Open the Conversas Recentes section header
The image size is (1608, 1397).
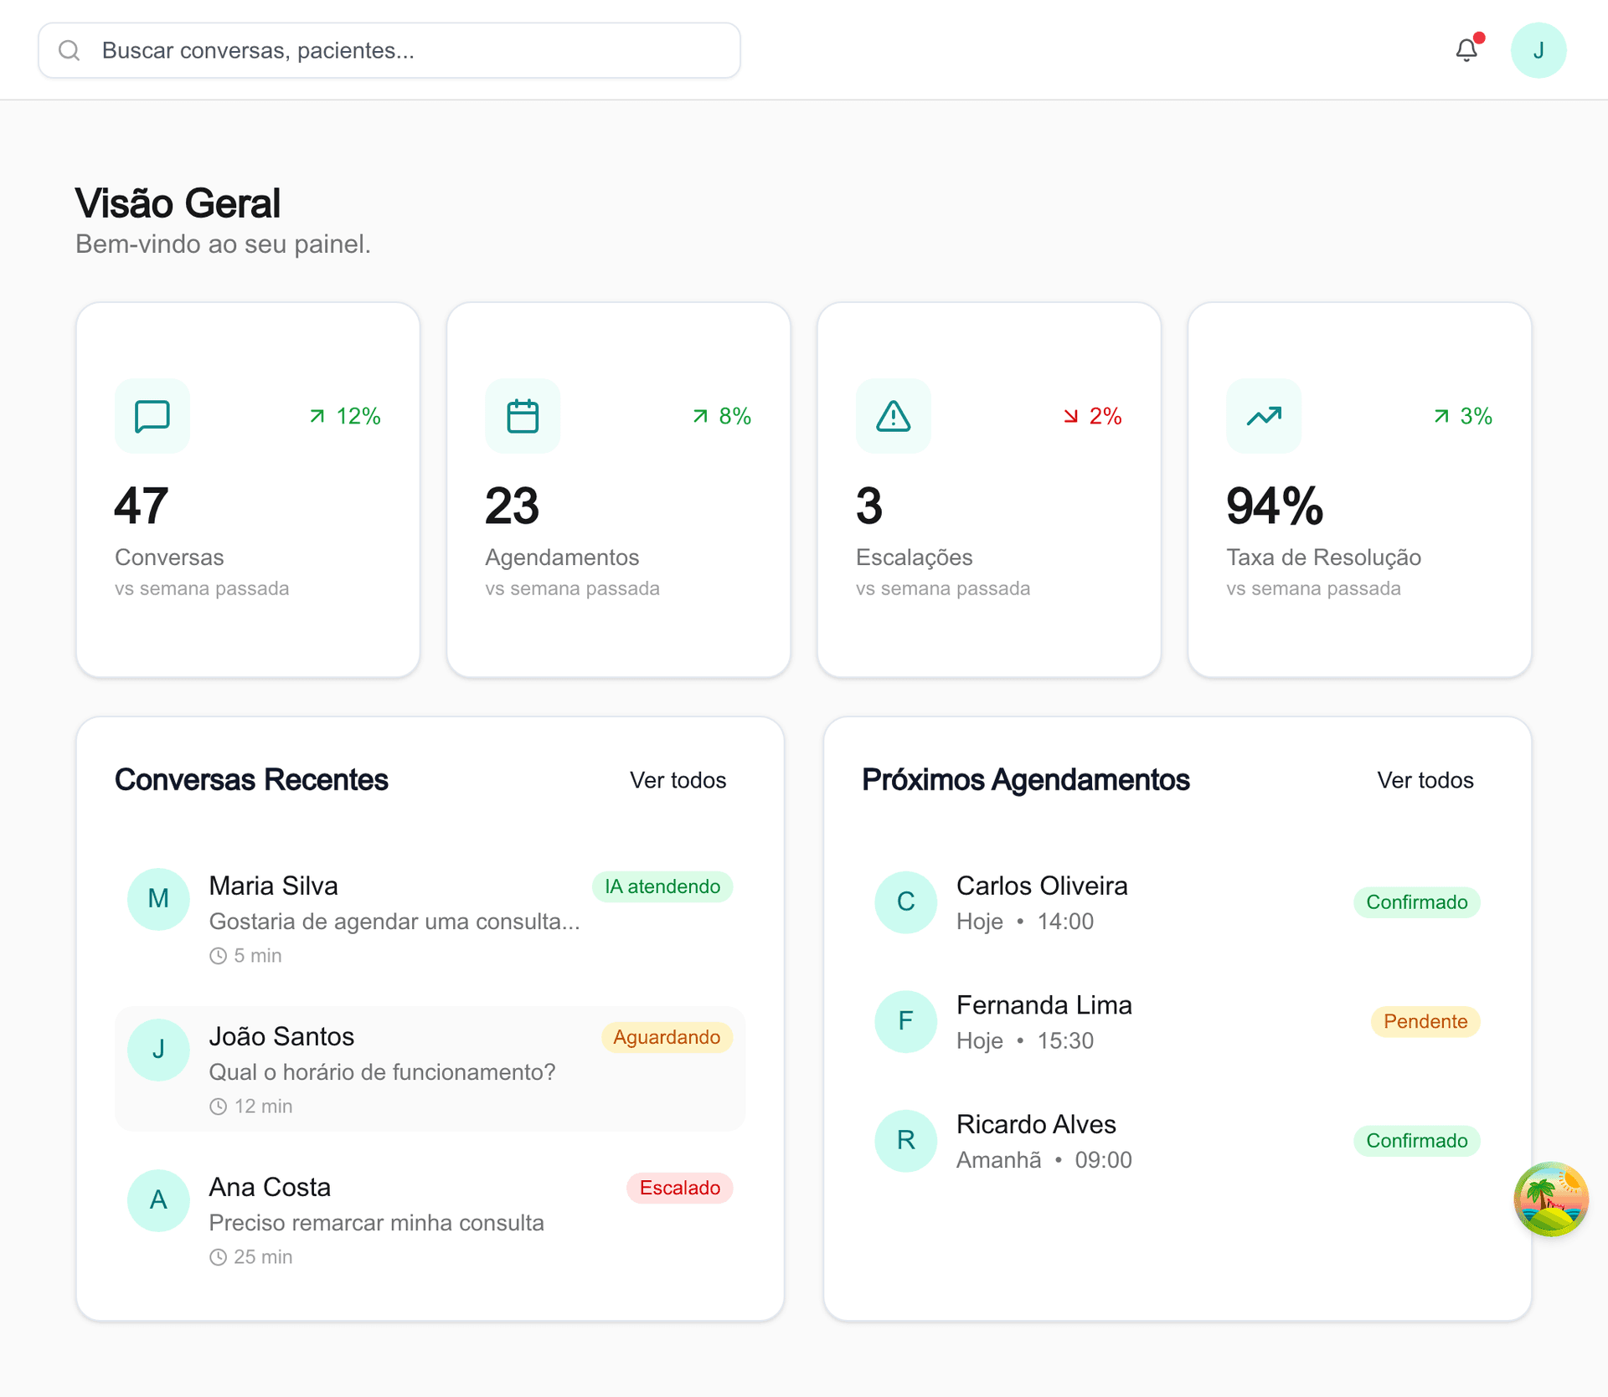click(x=251, y=779)
